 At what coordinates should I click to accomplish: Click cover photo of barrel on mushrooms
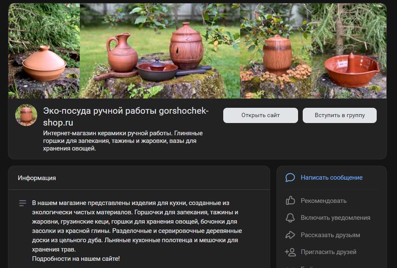click(x=276, y=51)
